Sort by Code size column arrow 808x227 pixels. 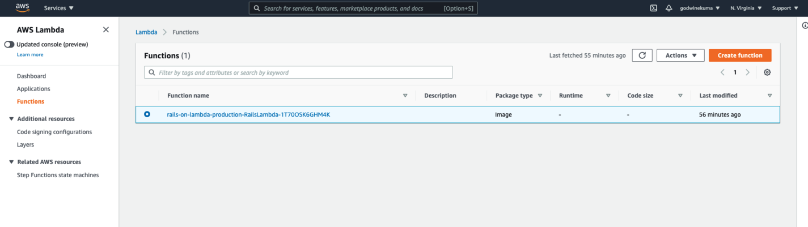click(x=680, y=96)
